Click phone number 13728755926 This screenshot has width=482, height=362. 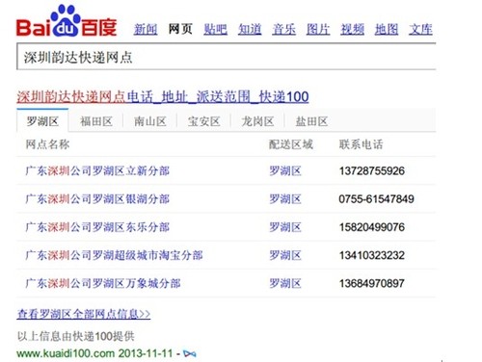coord(372,170)
